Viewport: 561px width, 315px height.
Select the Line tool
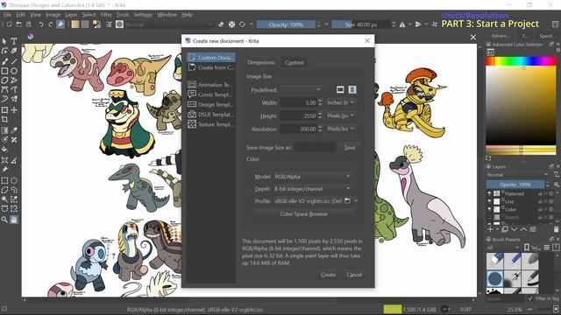coord(14,61)
